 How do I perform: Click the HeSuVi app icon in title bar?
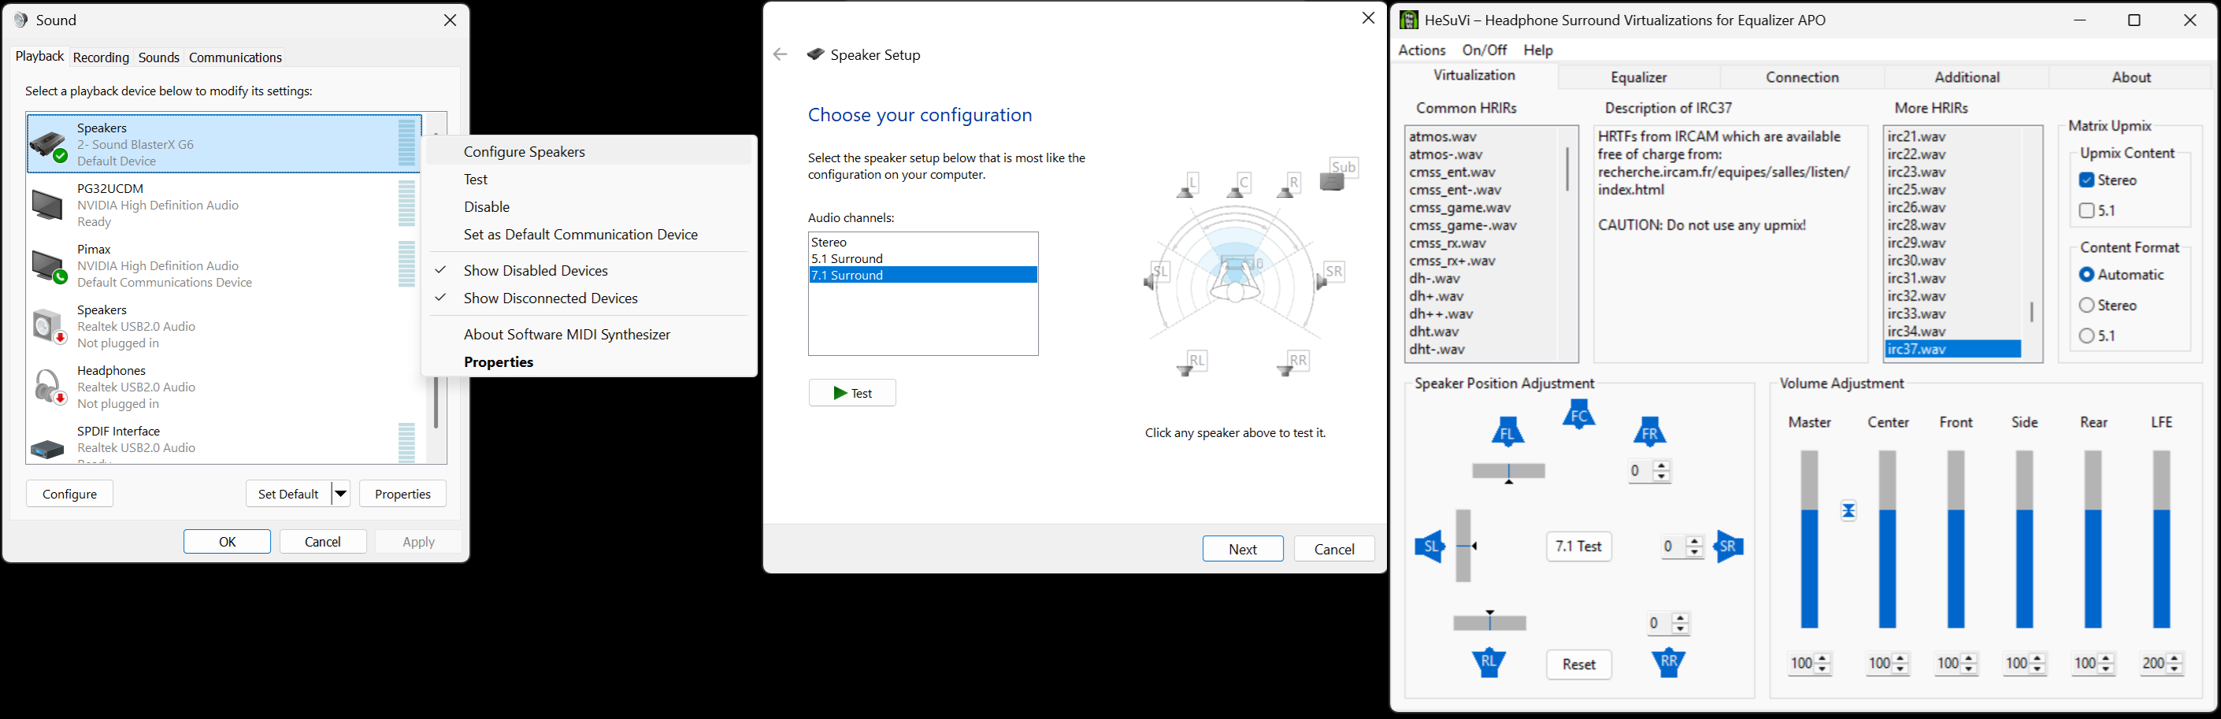pyautogui.click(x=1409, y=20)
